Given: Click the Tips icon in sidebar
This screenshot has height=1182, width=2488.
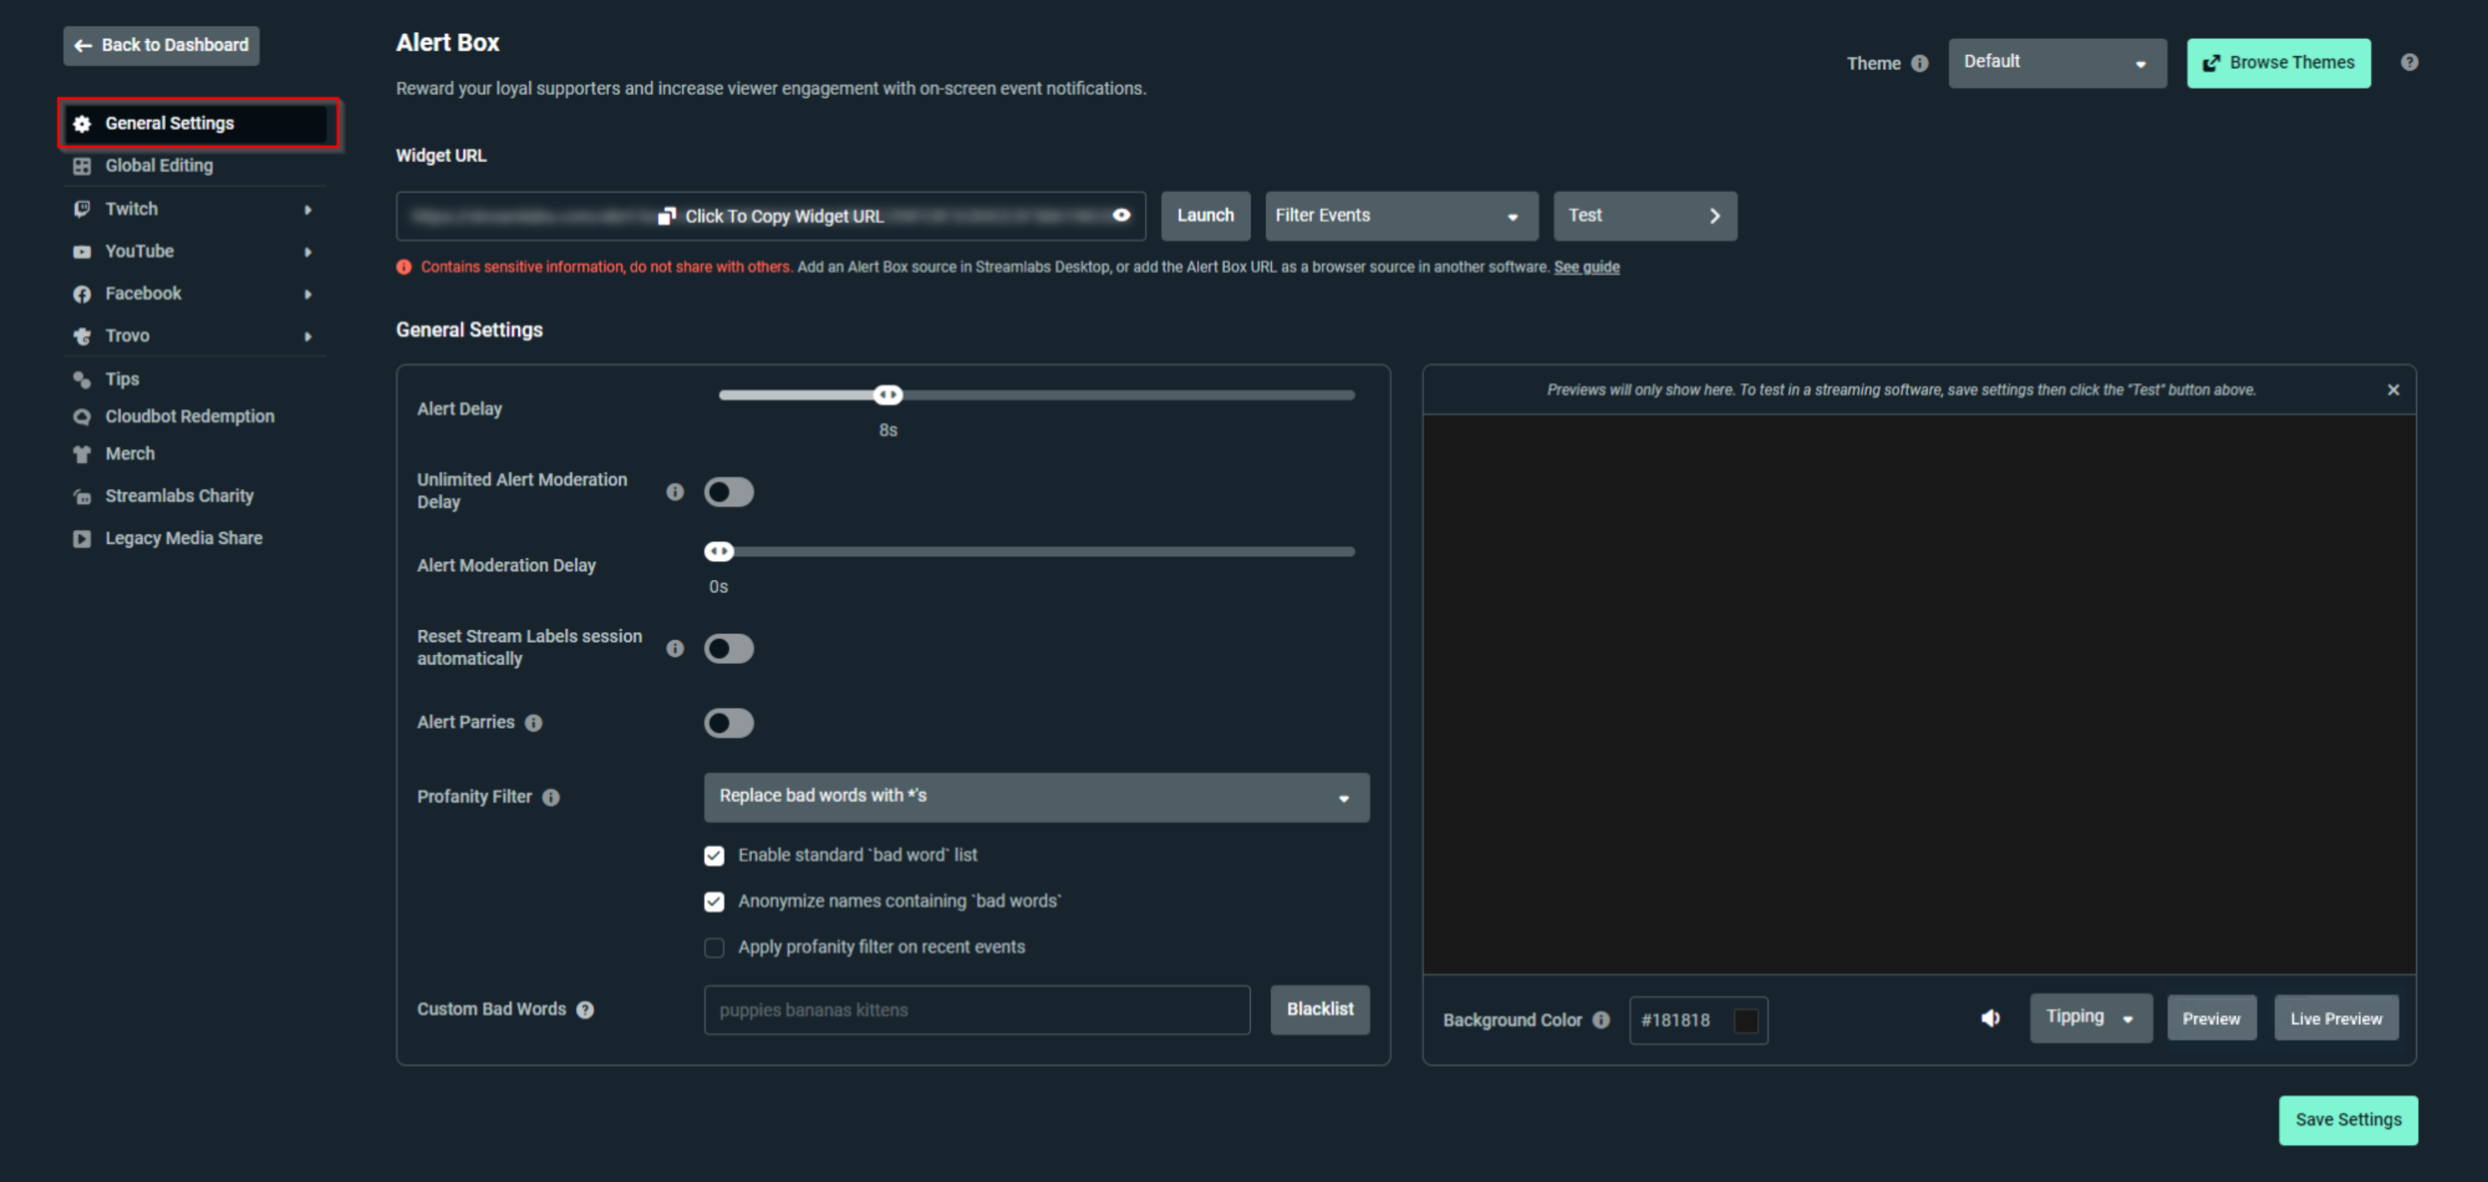Looking at the screenshot, I should pyautogui.click(x=82, y=379).
